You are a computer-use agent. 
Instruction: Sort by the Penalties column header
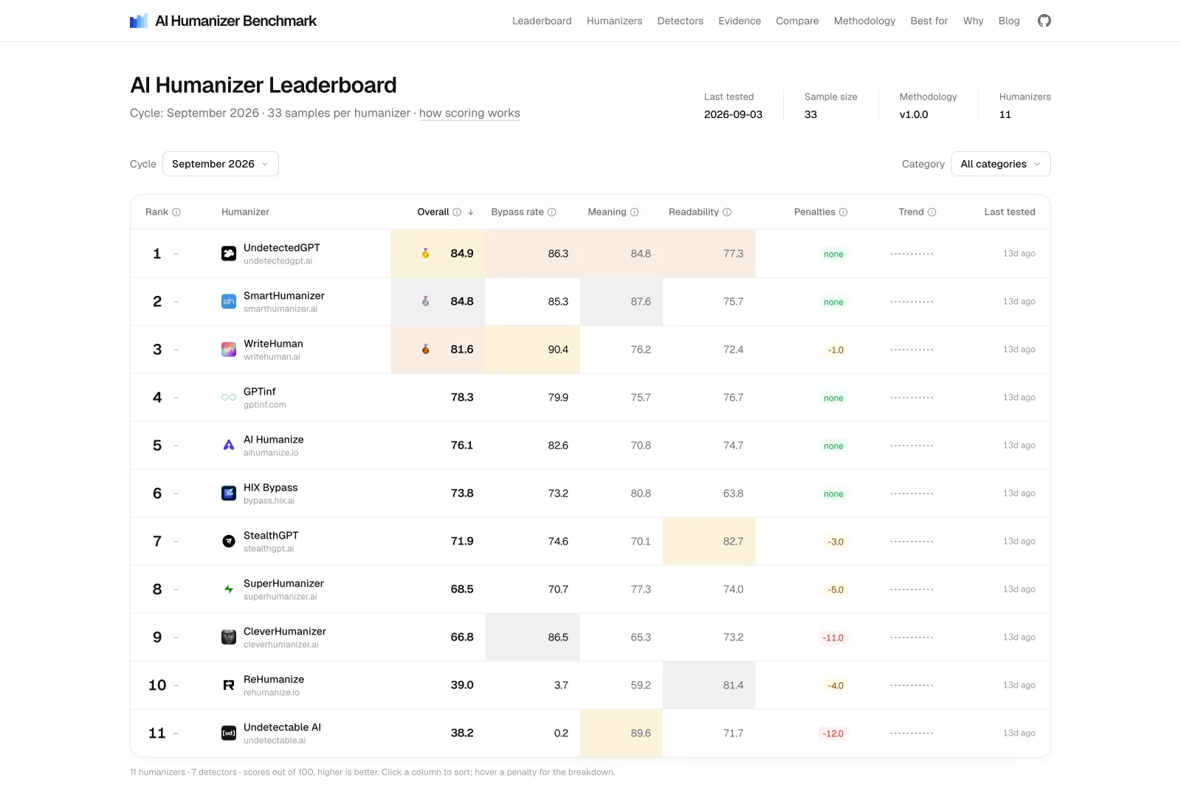click(x=815, y=212)
